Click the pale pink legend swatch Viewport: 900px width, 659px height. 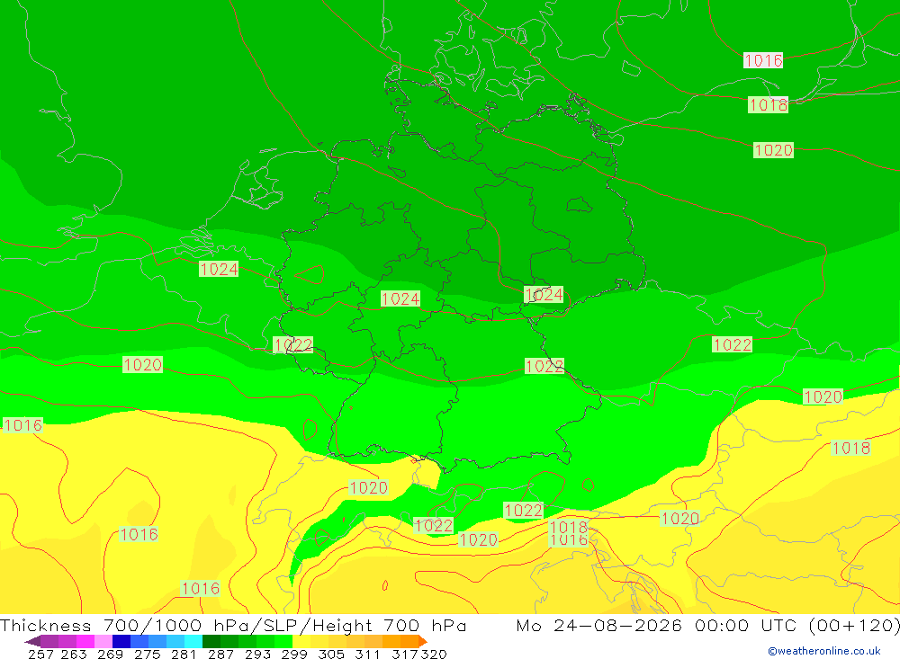click(103, 641)
